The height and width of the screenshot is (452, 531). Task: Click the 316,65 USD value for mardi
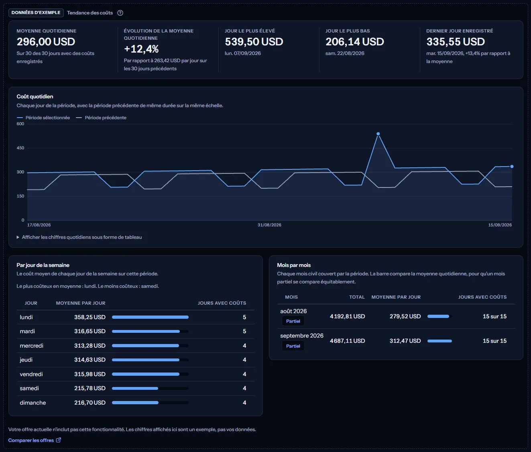(x=90, y=332)
